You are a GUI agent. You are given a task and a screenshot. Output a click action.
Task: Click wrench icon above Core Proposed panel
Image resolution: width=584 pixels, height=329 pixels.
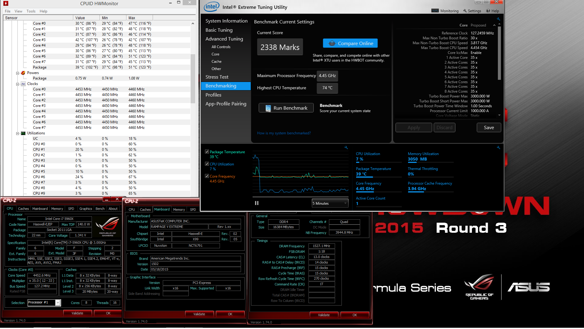pos(498,19)
